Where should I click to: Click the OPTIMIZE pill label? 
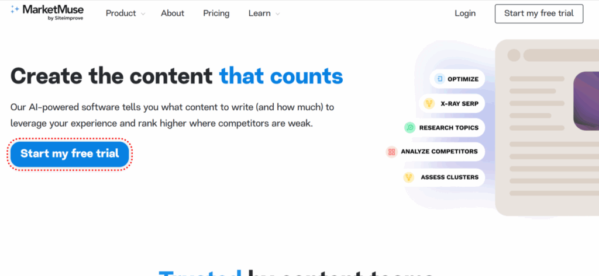(x=464, y=79)
